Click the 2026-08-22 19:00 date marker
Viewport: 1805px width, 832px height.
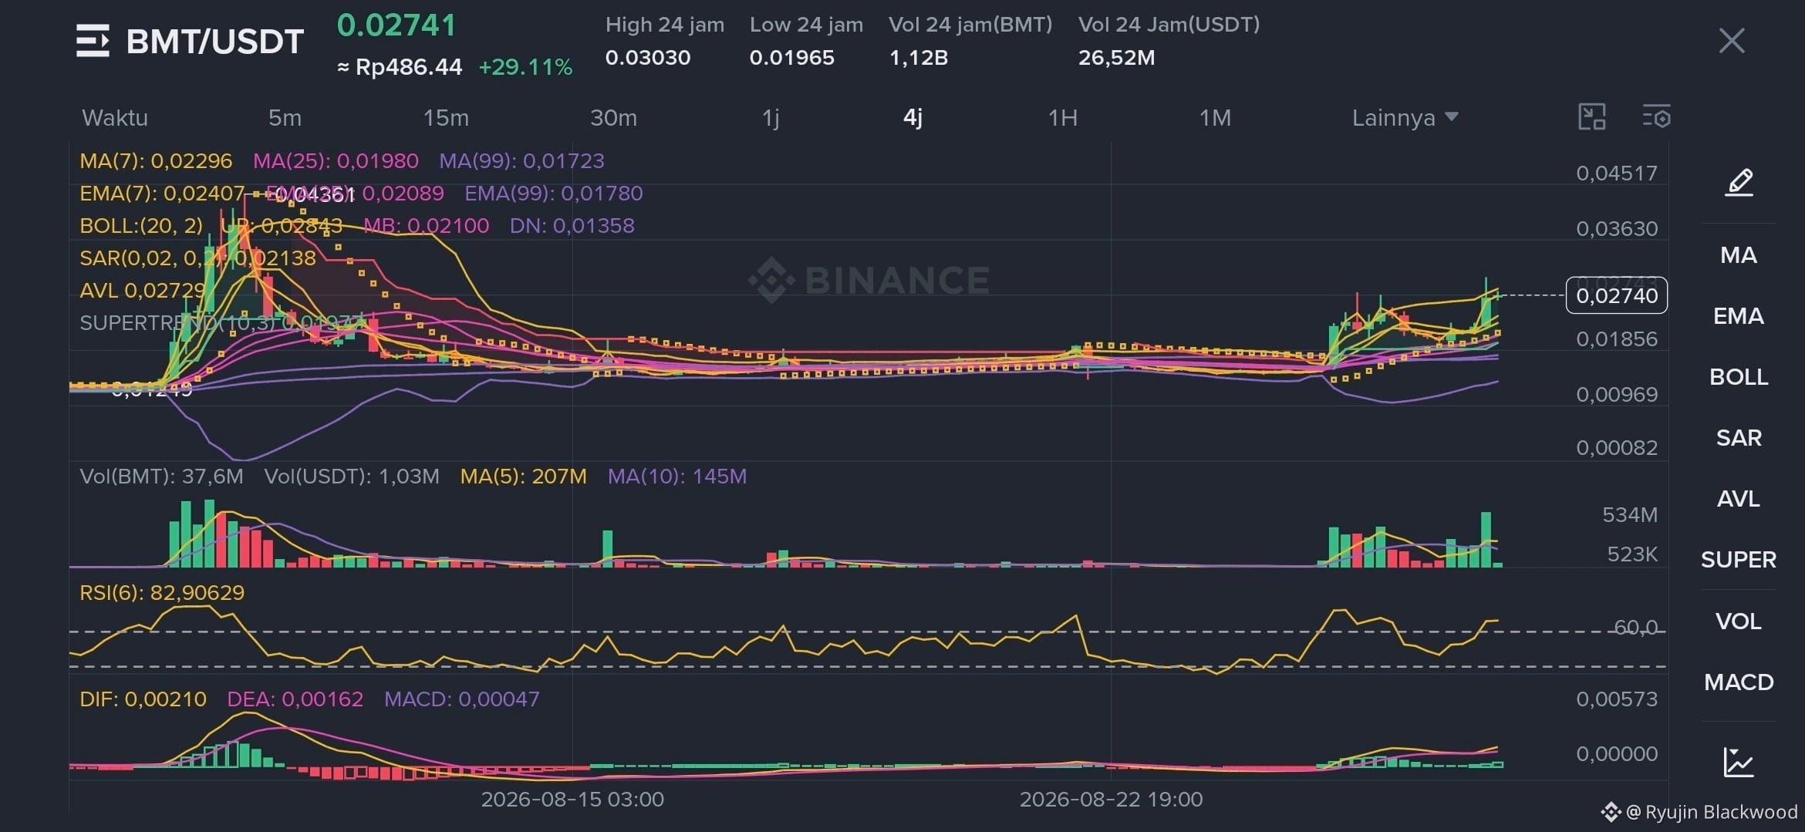tap(1111, 800)
